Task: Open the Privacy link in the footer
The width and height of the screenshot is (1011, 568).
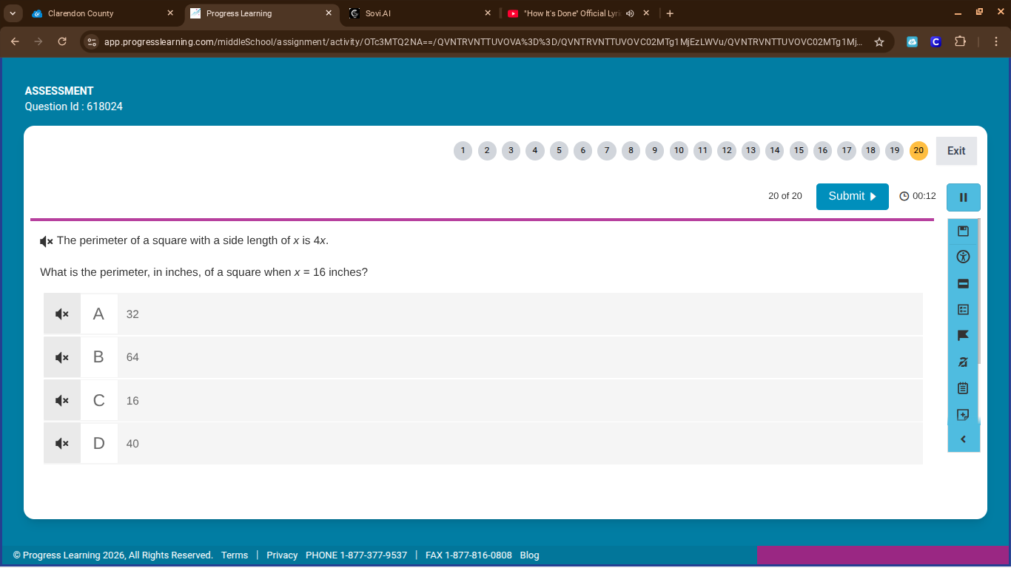Action: 282,555
